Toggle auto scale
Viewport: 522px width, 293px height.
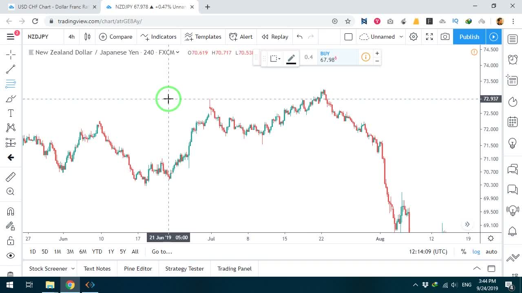[491, 251]
